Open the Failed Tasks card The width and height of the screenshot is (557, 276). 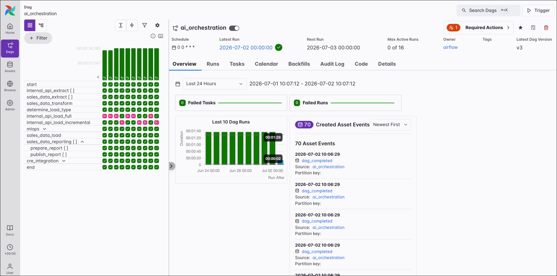coord(231,103)
